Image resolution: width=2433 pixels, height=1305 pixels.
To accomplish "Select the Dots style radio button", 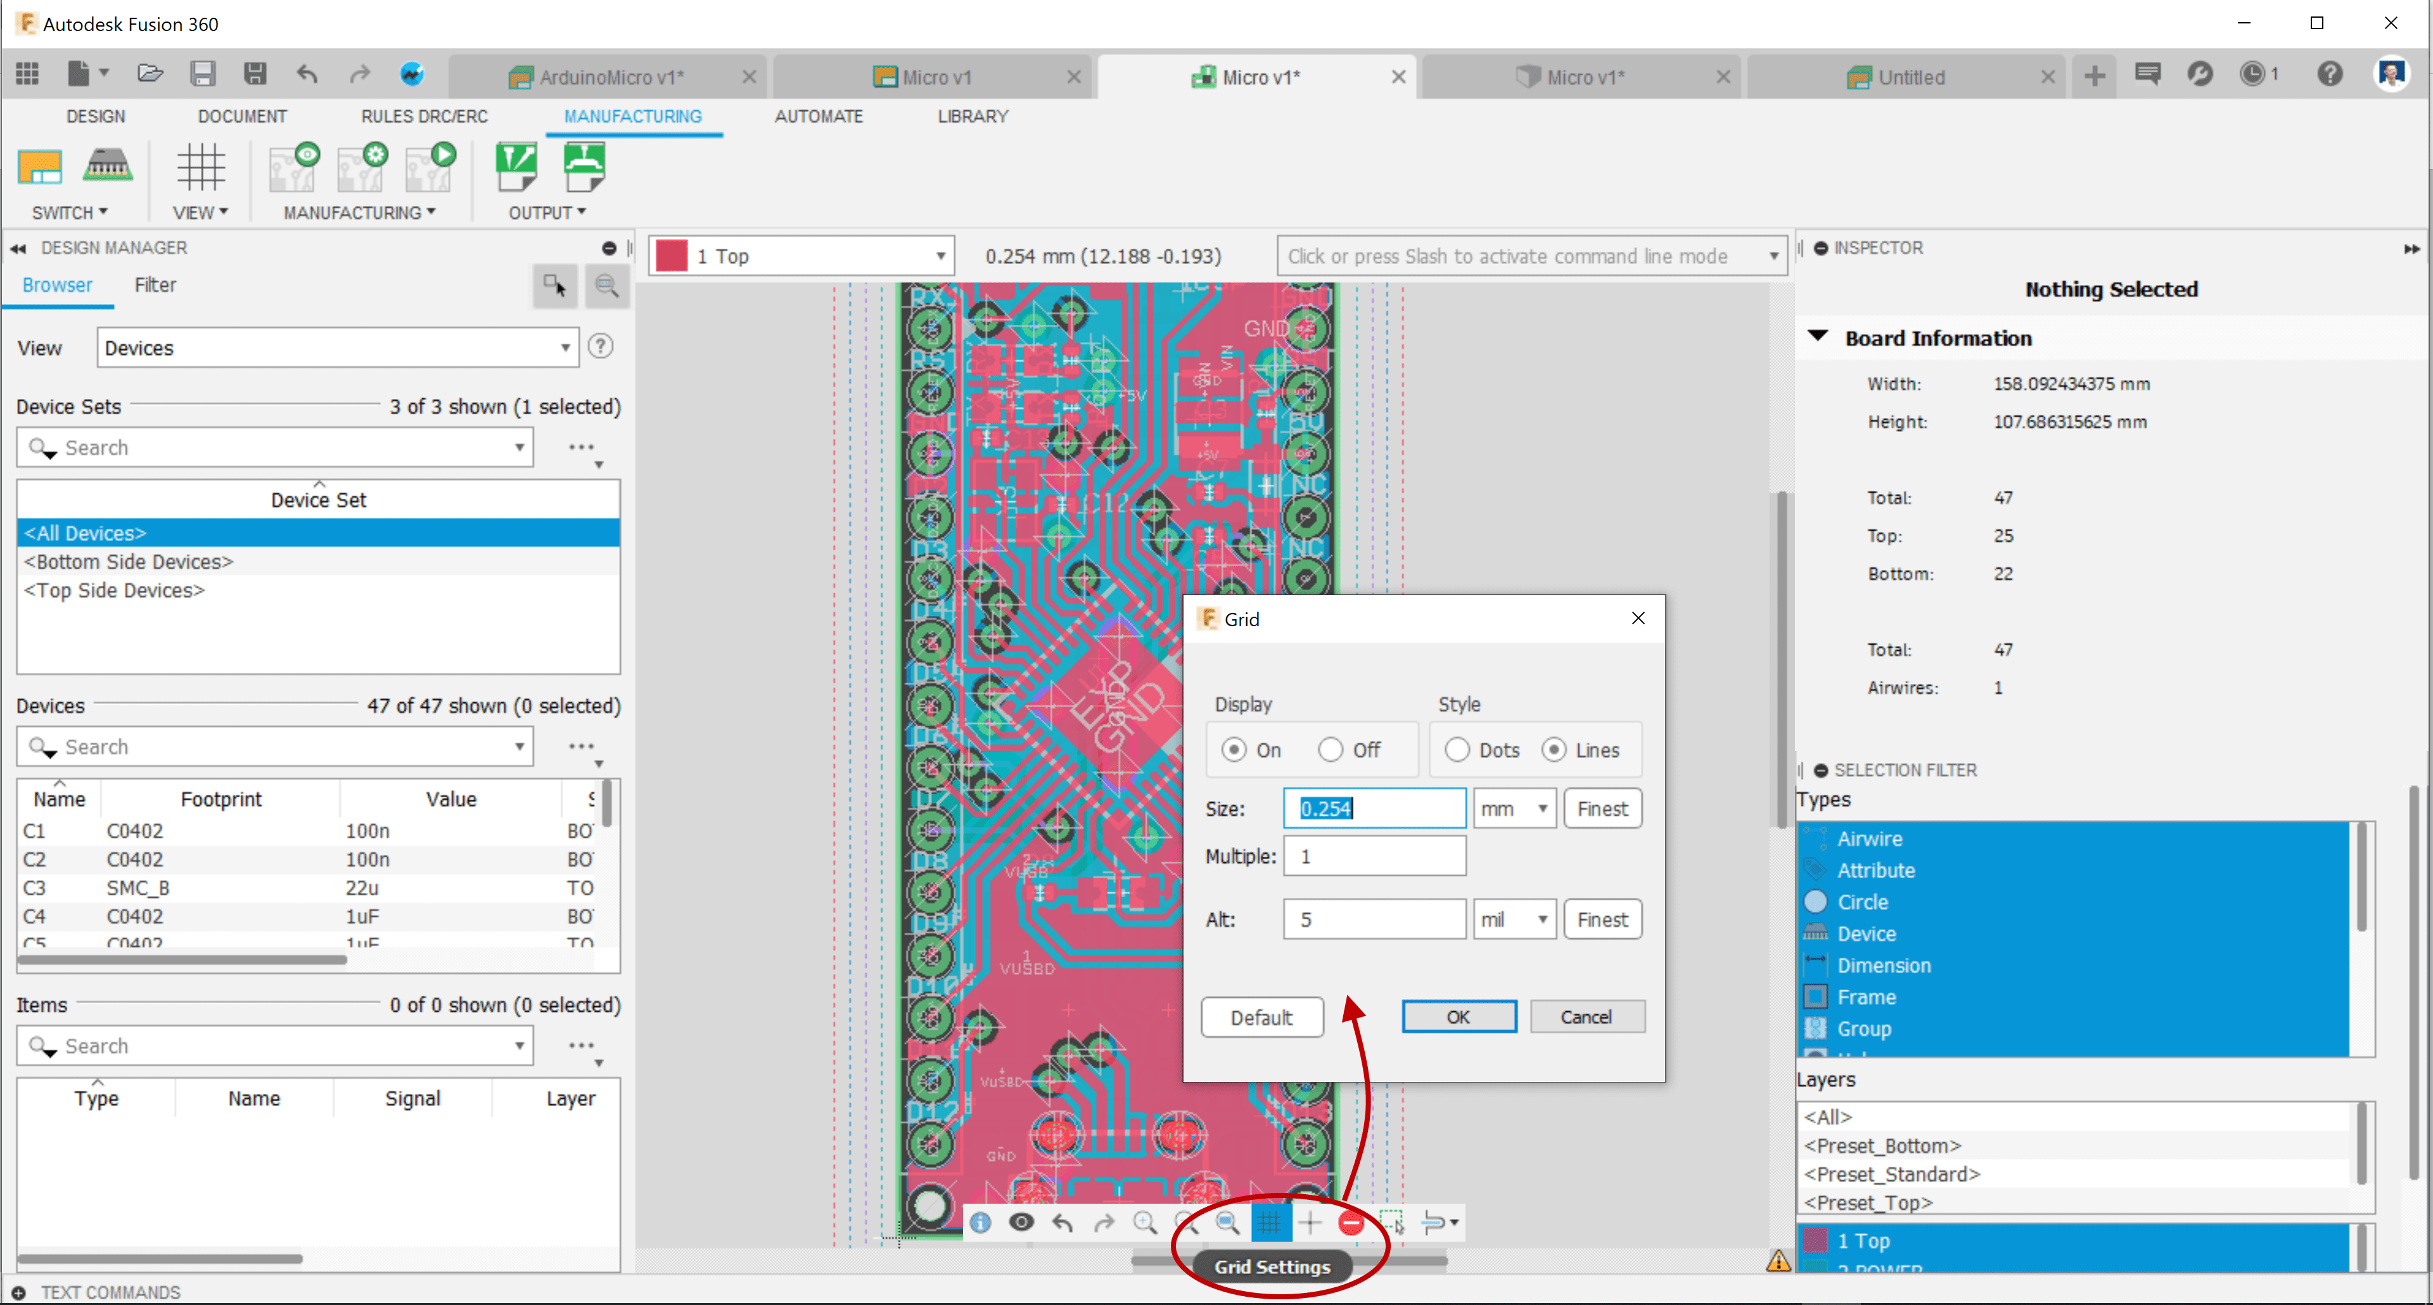I will click(x=1457, y=749).
